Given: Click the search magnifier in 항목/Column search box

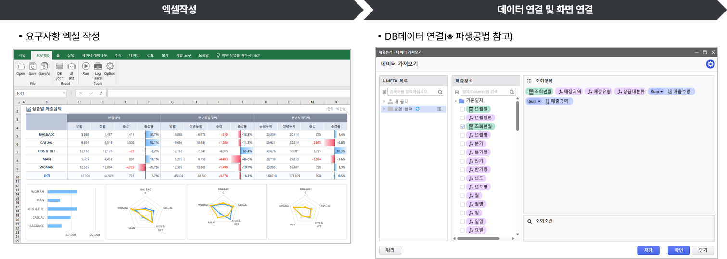Looking at the screenshot, I should [512, 92].
